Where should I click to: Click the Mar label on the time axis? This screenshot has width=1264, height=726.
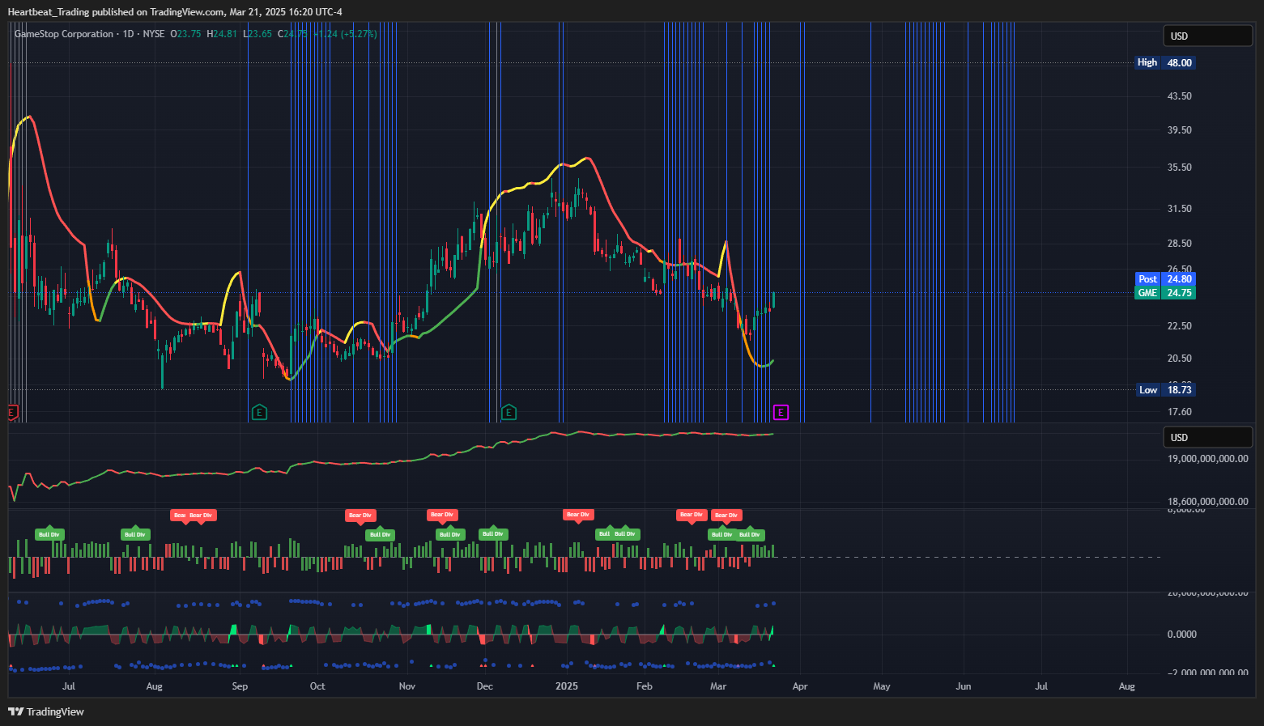point(718,686)
